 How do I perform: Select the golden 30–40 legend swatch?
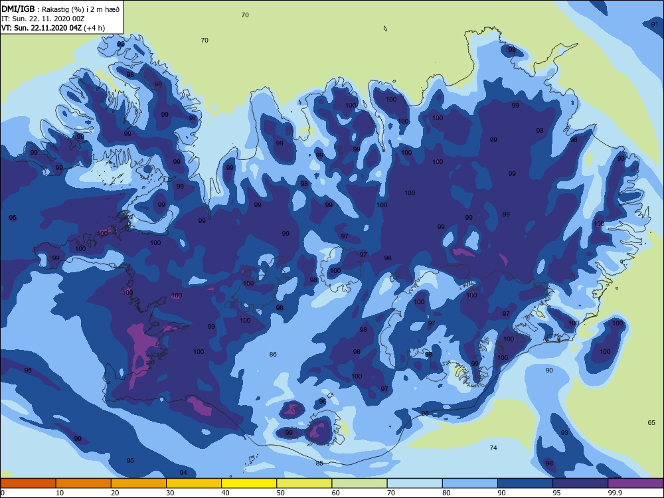click(194, 483)
